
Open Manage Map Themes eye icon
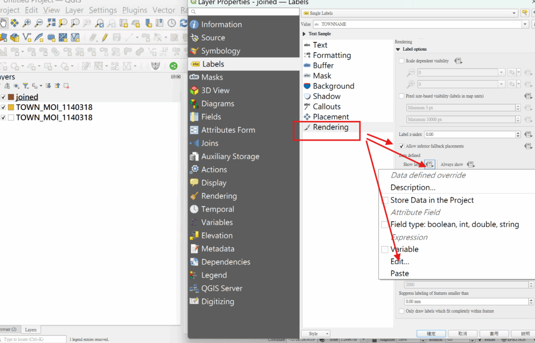click(16, 86)
